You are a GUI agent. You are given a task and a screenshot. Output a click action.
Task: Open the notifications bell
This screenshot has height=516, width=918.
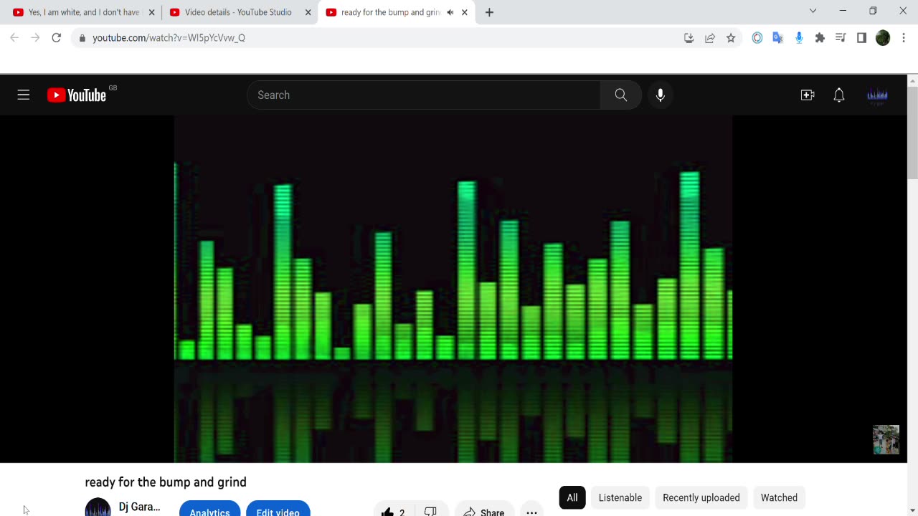(x=839, y=95)
